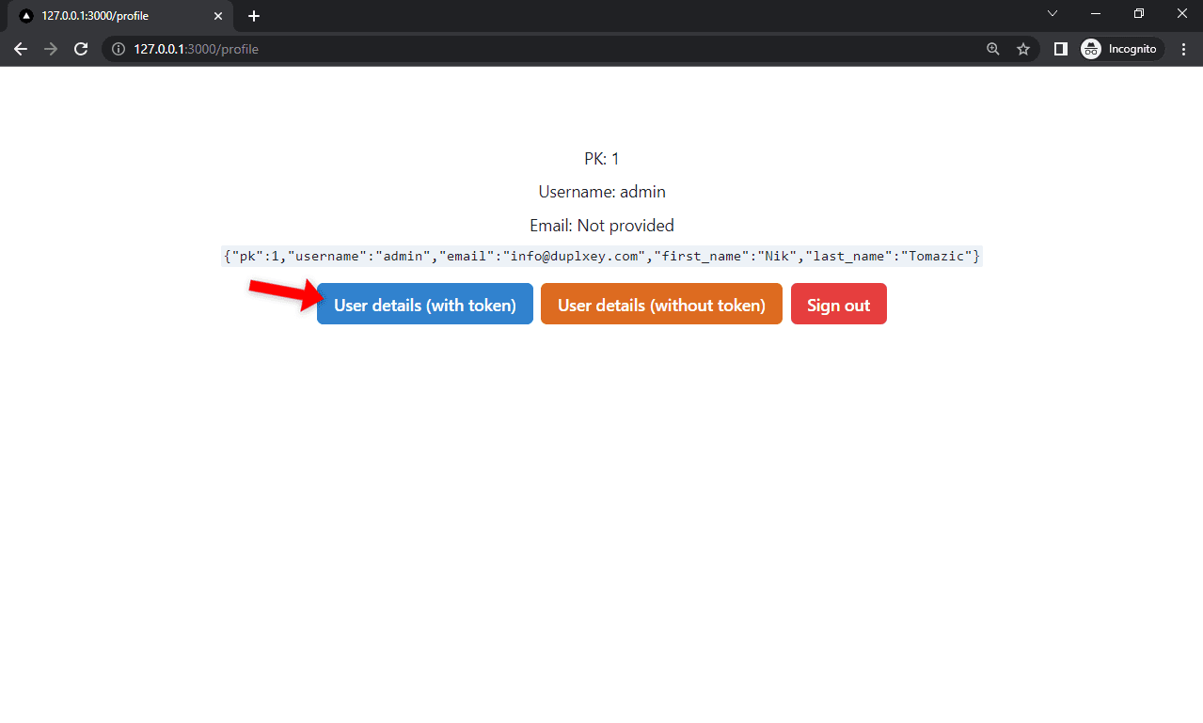Open a new tab with plus button

click(x=253, y=16)
